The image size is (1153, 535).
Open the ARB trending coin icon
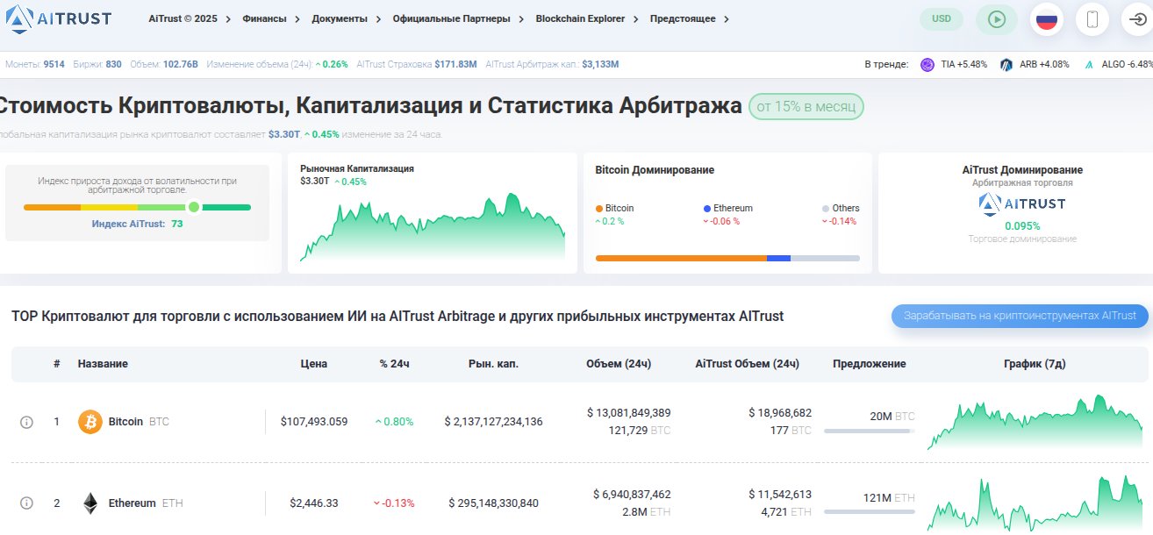1006,64
